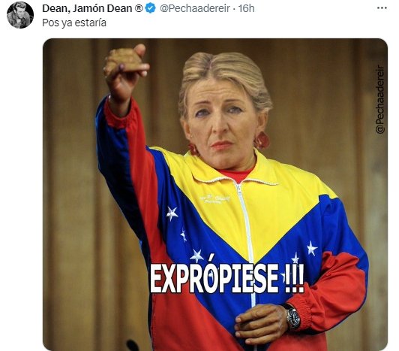Click the white star on the blue sleeve

click(312, 248)
